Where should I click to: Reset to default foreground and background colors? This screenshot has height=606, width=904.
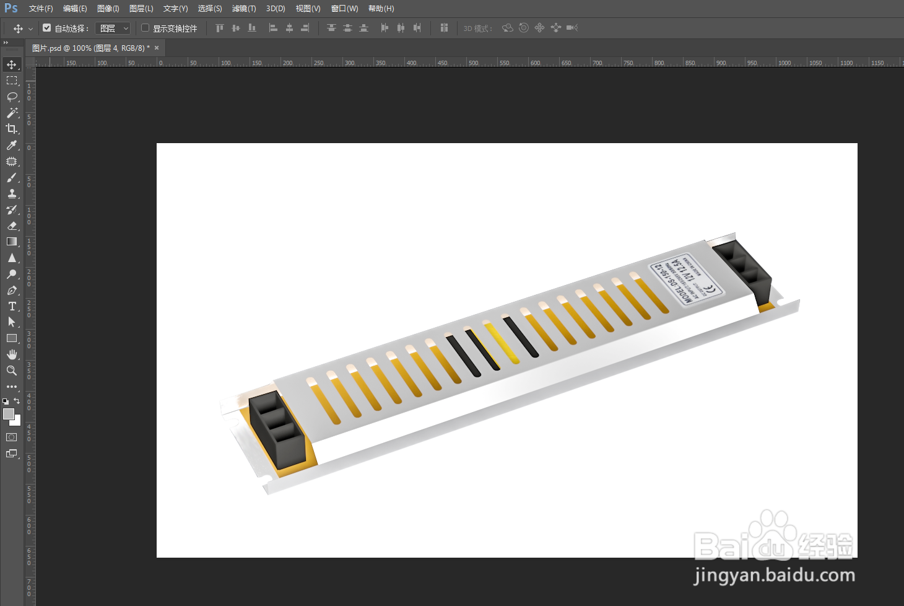(x=6, y=402)
